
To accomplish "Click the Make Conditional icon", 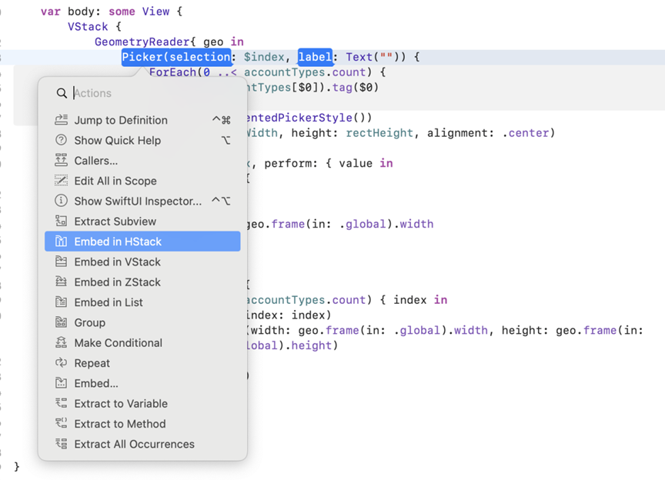I will [61, 342].
